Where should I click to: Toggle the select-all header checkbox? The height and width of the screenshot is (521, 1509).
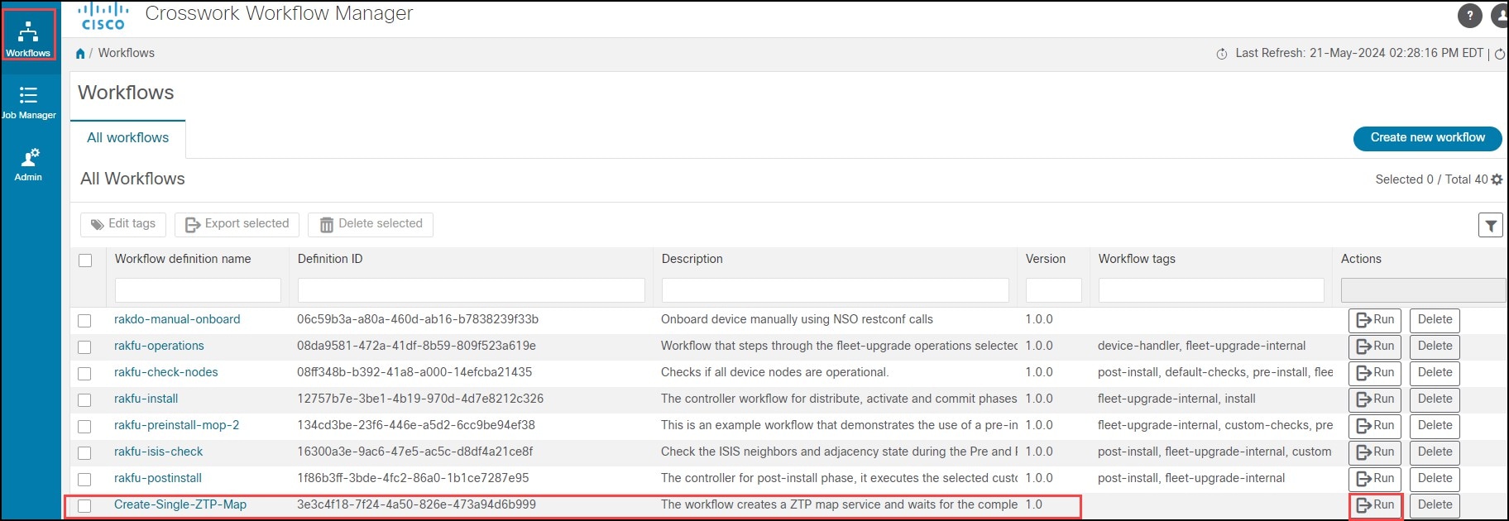pyautogui.click(x=85, y=260)
